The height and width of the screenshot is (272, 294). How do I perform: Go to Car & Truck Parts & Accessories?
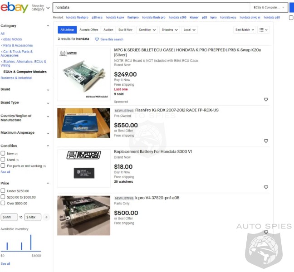16,53
